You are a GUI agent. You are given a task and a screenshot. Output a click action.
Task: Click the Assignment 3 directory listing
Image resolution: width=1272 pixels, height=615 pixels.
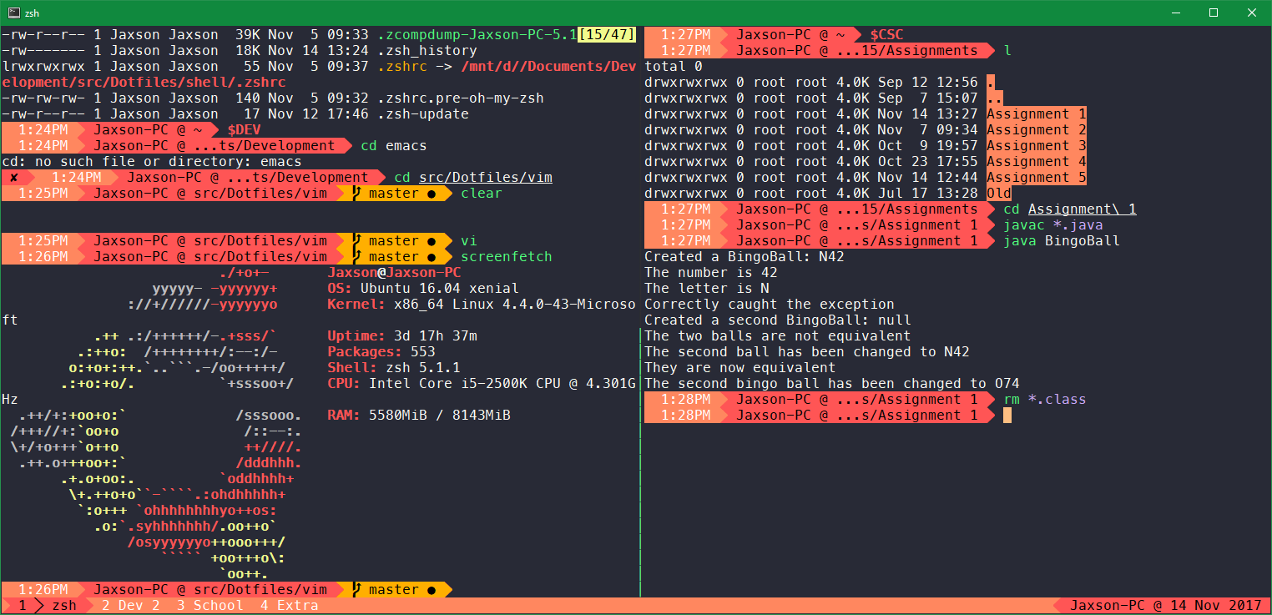(x=1036, y=146)
